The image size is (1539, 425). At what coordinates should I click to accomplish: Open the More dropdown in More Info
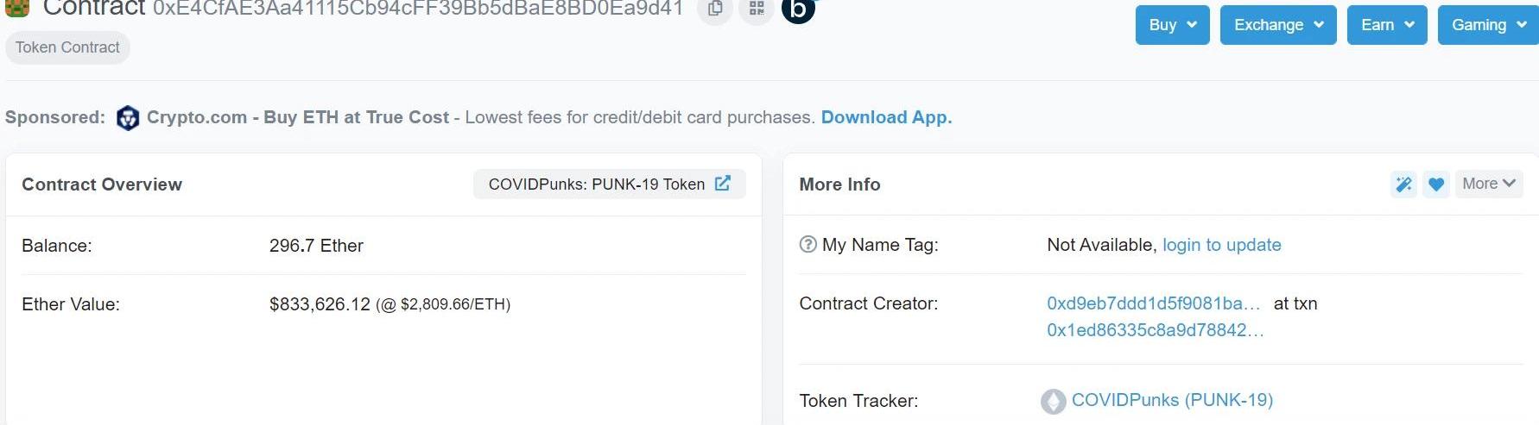(1489, 184)
